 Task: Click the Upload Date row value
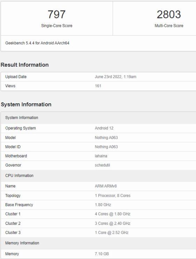115,77
